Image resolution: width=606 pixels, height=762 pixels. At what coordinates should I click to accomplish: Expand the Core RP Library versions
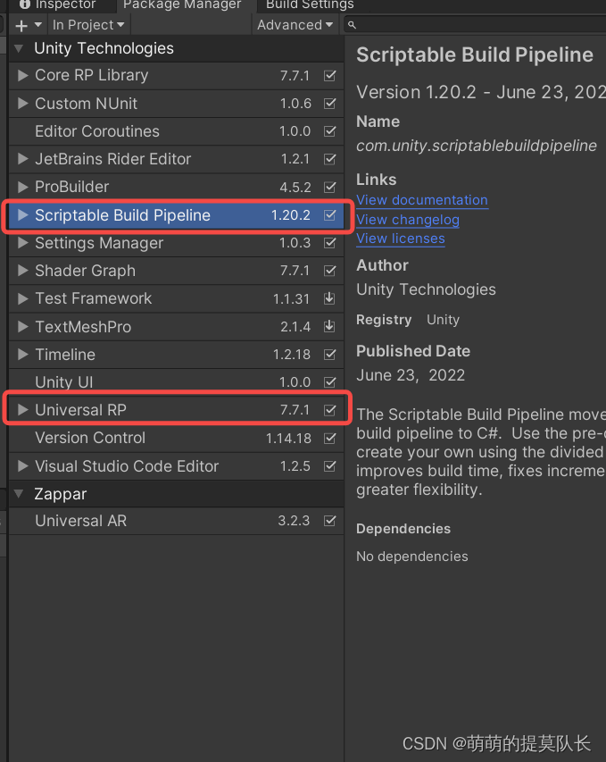[22, 75]
